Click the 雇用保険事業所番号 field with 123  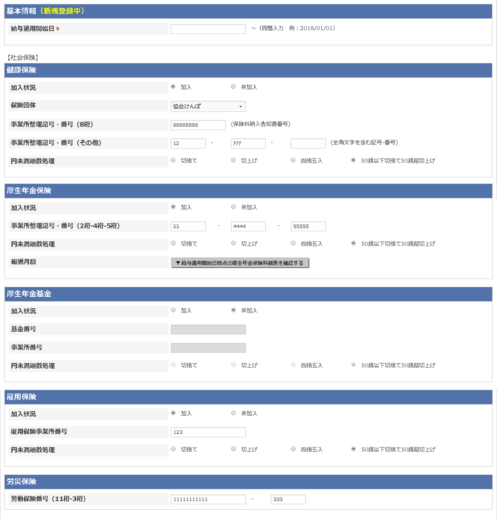click(208, 432)
